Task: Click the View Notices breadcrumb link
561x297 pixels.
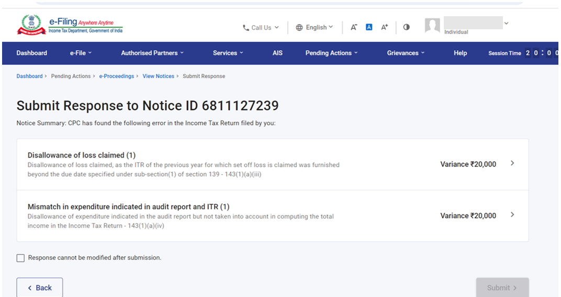Action: (158, 76)
